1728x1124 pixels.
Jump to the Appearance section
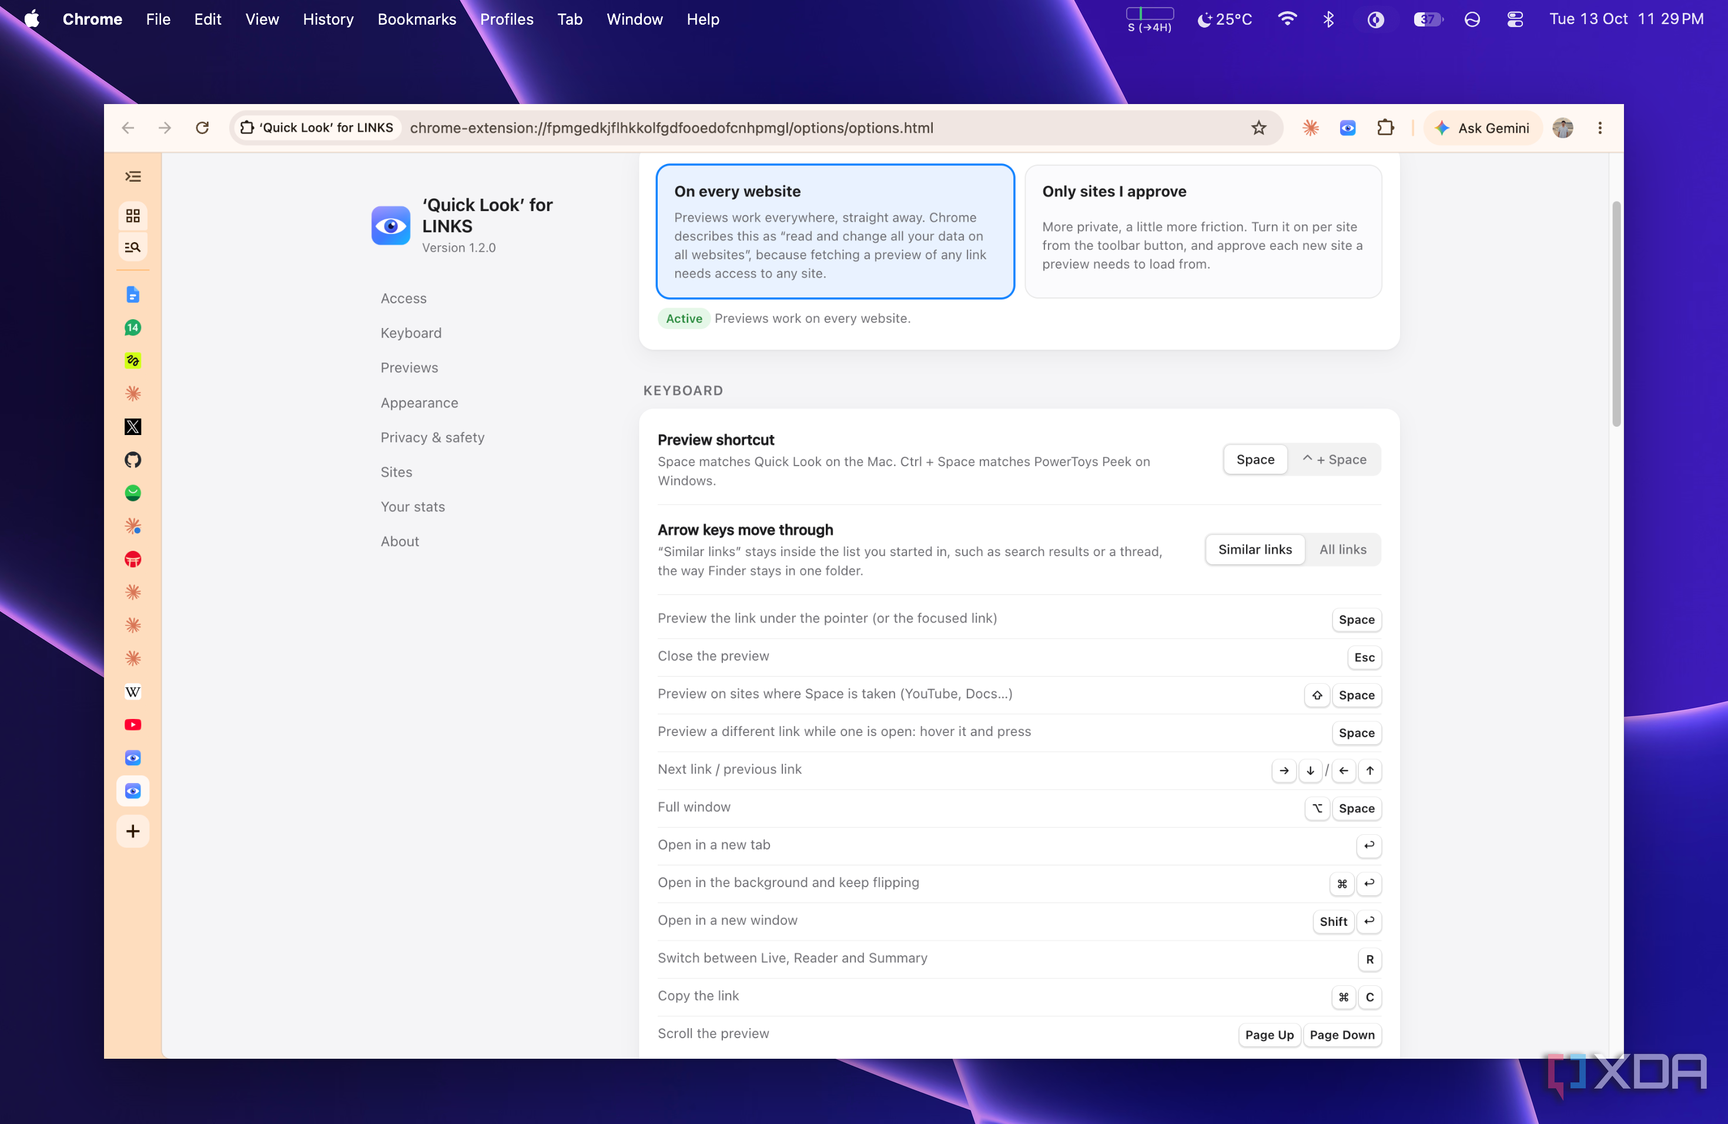pos(419,403)
